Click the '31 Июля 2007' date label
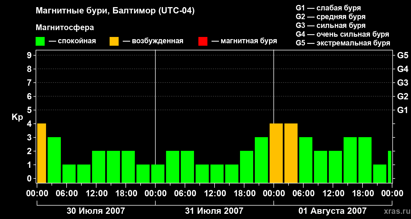 coord(214,211)
